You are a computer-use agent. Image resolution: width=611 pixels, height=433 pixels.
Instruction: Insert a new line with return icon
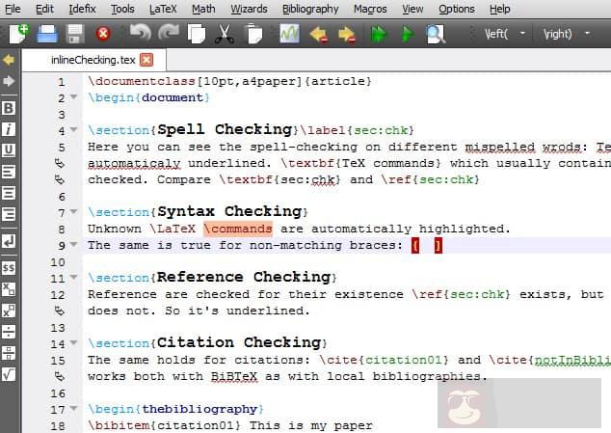click(9, 241)
